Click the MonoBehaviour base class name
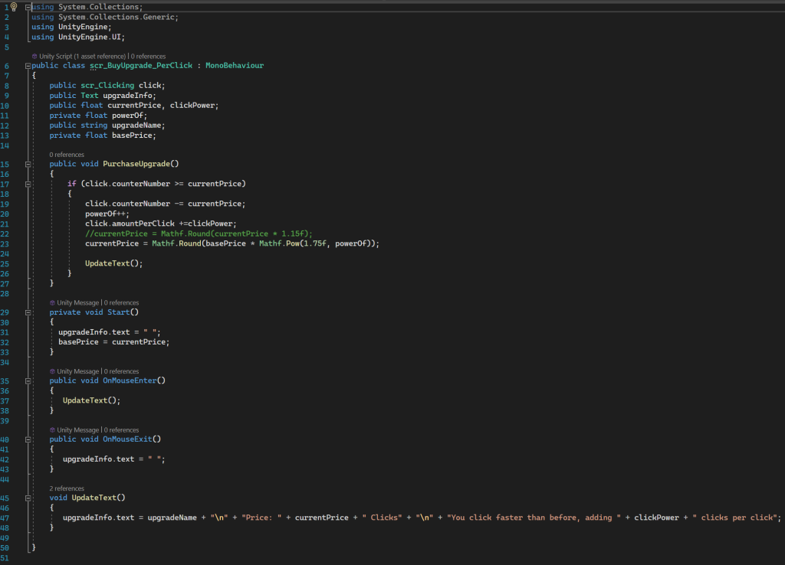This screenshot has width=785, height=565. tap(234, 66)
